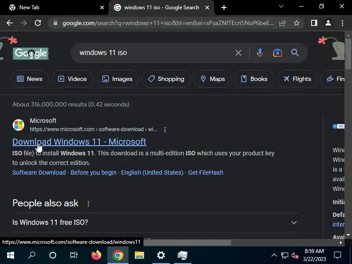352x264 pixels.
Task: Open the Download Windows 11 - Microsoft link
Action: [79, 142]
